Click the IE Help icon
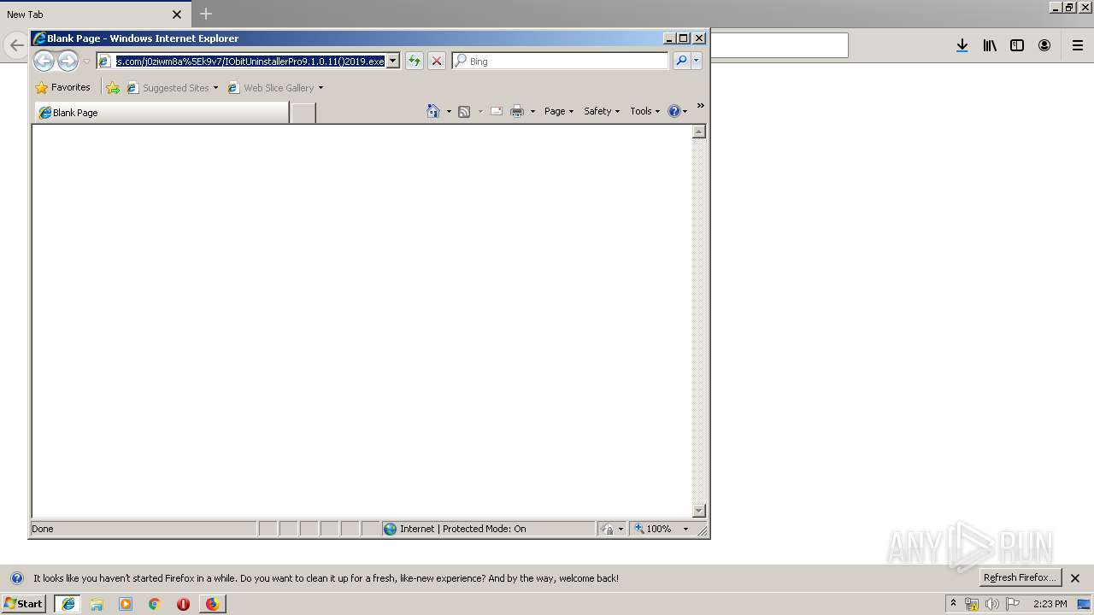The height and width of the screenshot is (615, 1094). [674, 111]
